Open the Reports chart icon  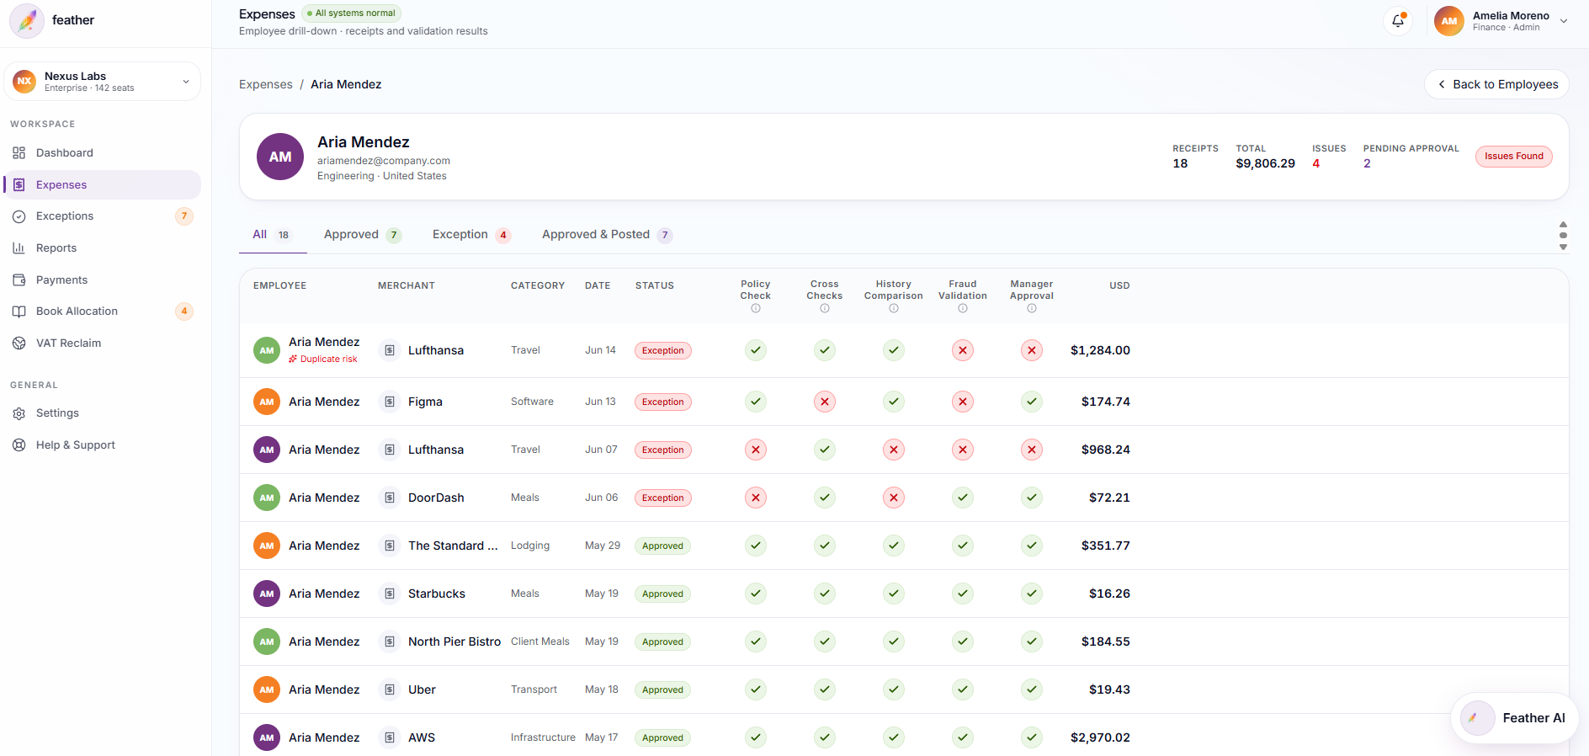(x=19, y=248)
